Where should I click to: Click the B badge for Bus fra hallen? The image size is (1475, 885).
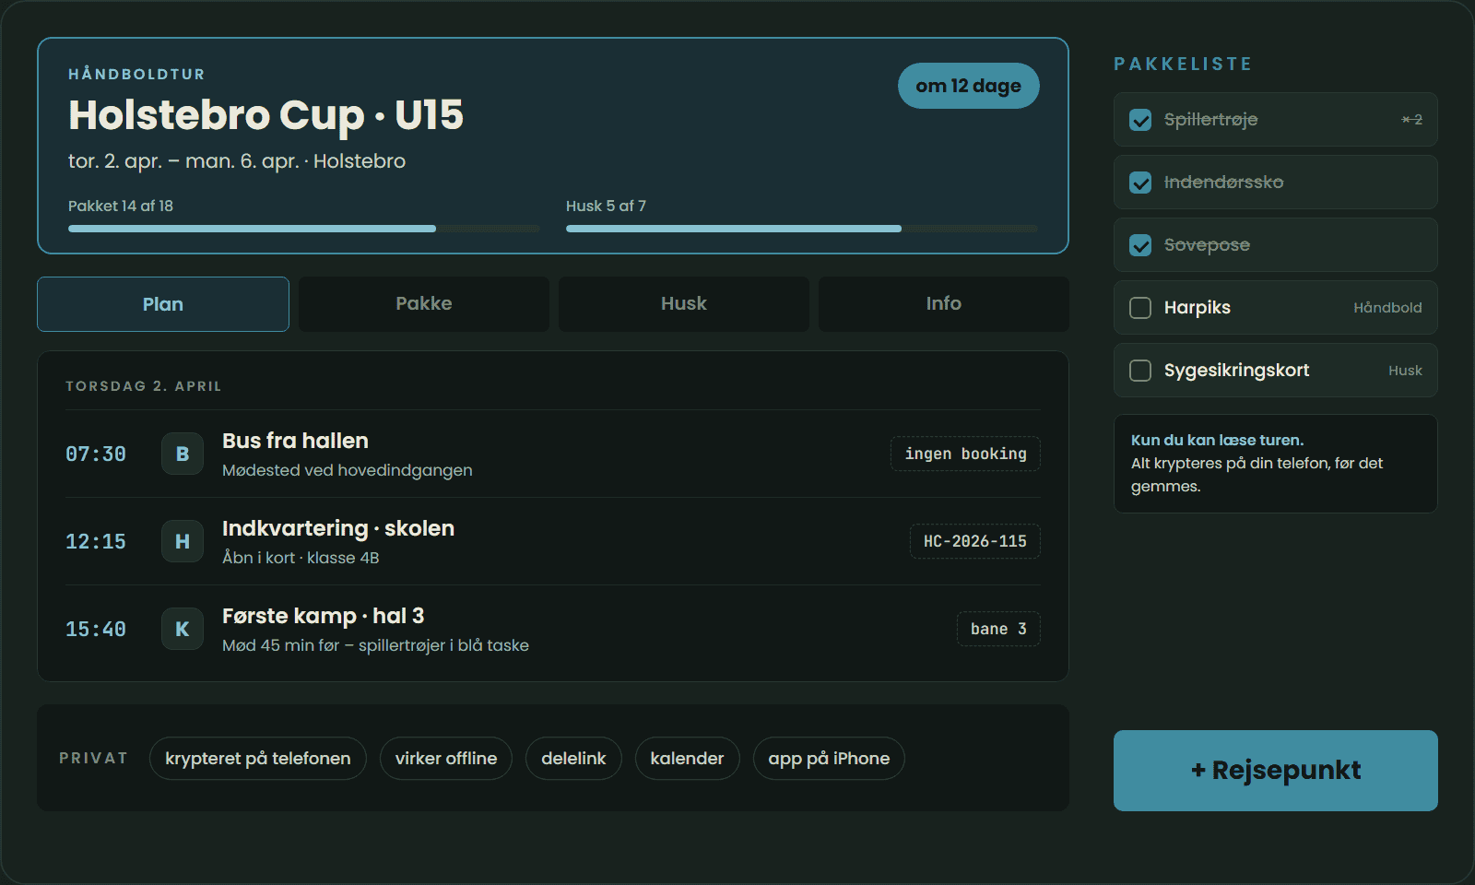(183, 454)
